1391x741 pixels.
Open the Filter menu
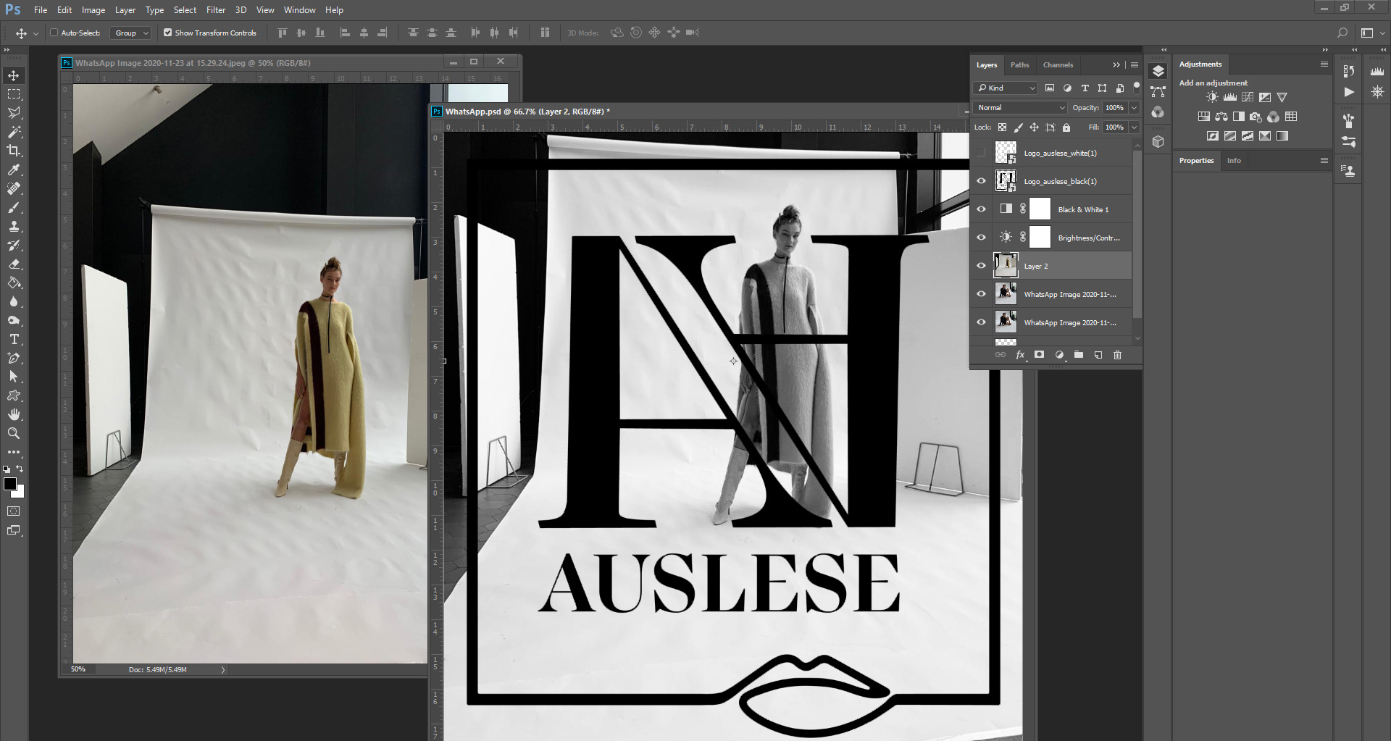click(216, 10)
